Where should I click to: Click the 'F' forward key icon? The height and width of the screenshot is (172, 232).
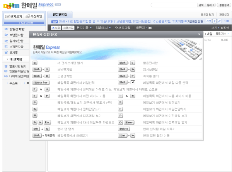(121, 109)
